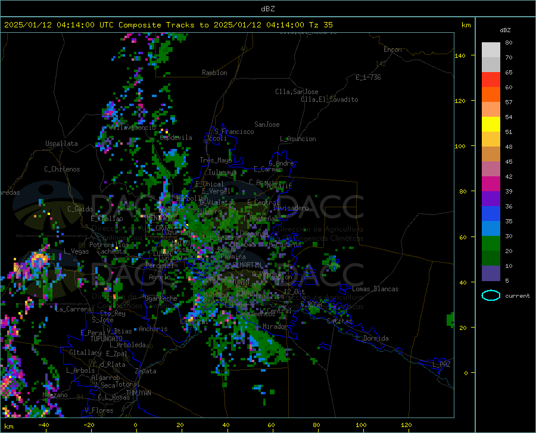The width and height of the screenshot is (536, 433).
Task: Pick the bright green 20-30 dBZ swatch
Action: tap(491, 244)
